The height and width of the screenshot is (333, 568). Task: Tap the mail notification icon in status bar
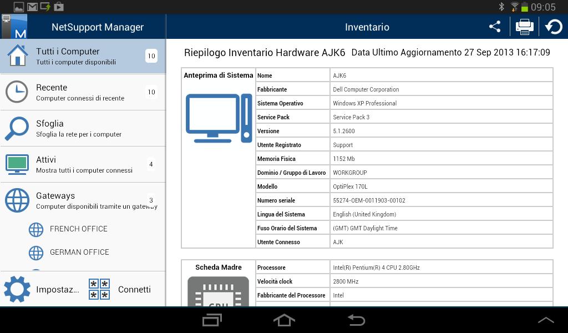click(32, 7)
